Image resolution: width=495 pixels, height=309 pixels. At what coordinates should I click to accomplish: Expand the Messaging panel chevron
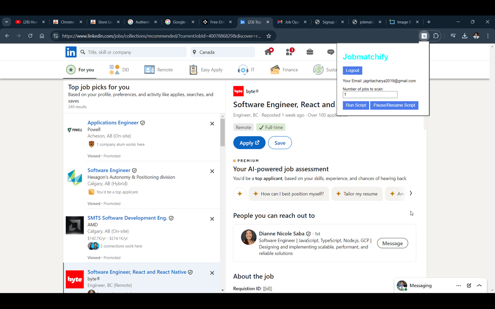[479, 285]
